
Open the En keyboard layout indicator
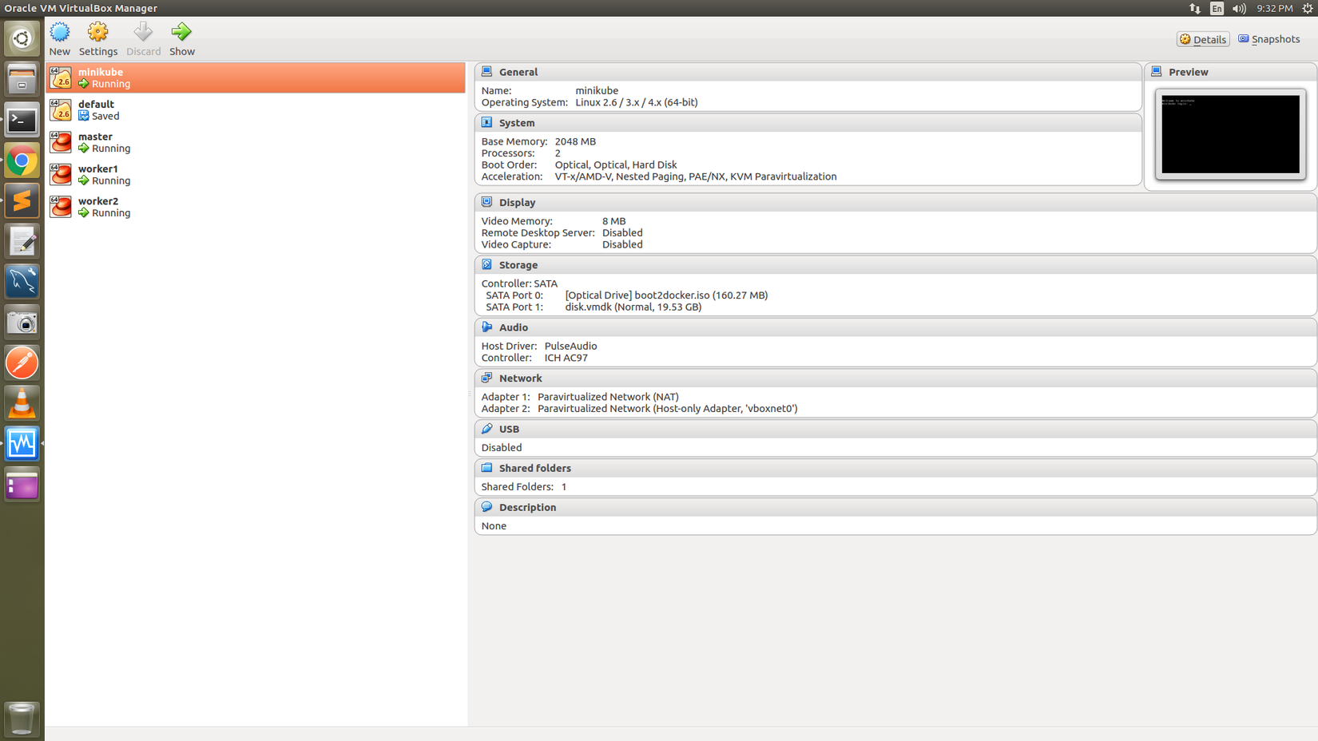[1217, 8]
